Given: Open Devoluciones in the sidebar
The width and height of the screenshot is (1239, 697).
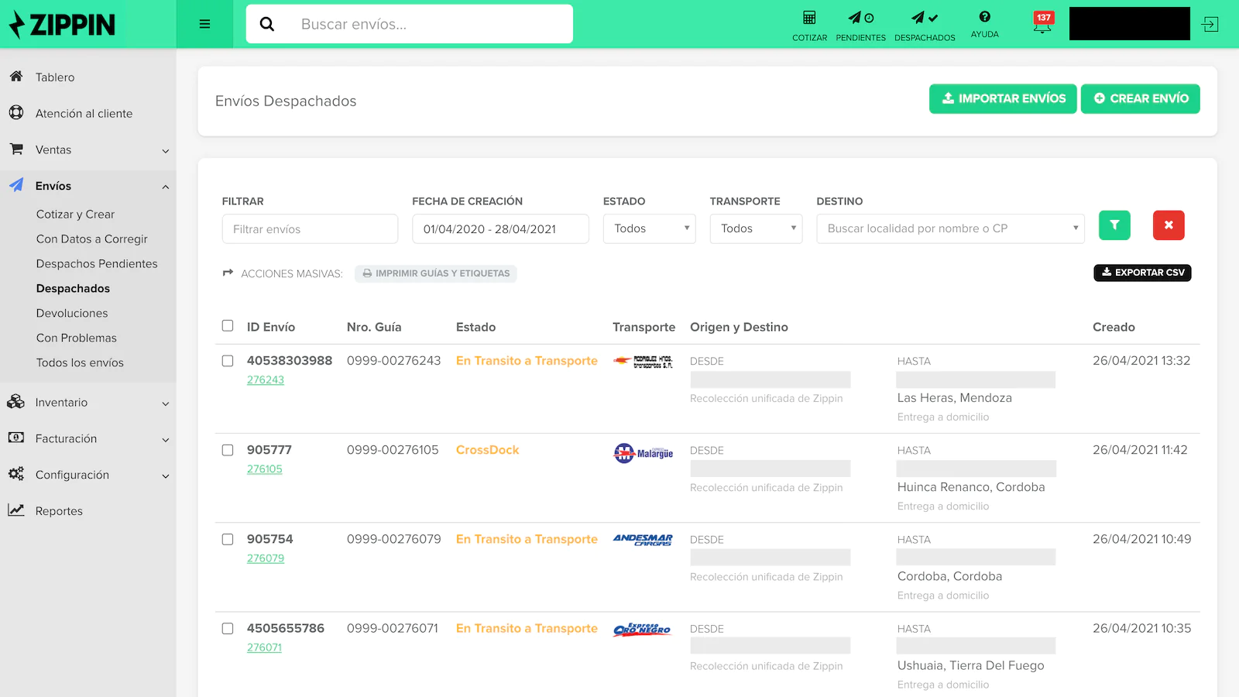Looking at the screenshot, I should (72, 313).
